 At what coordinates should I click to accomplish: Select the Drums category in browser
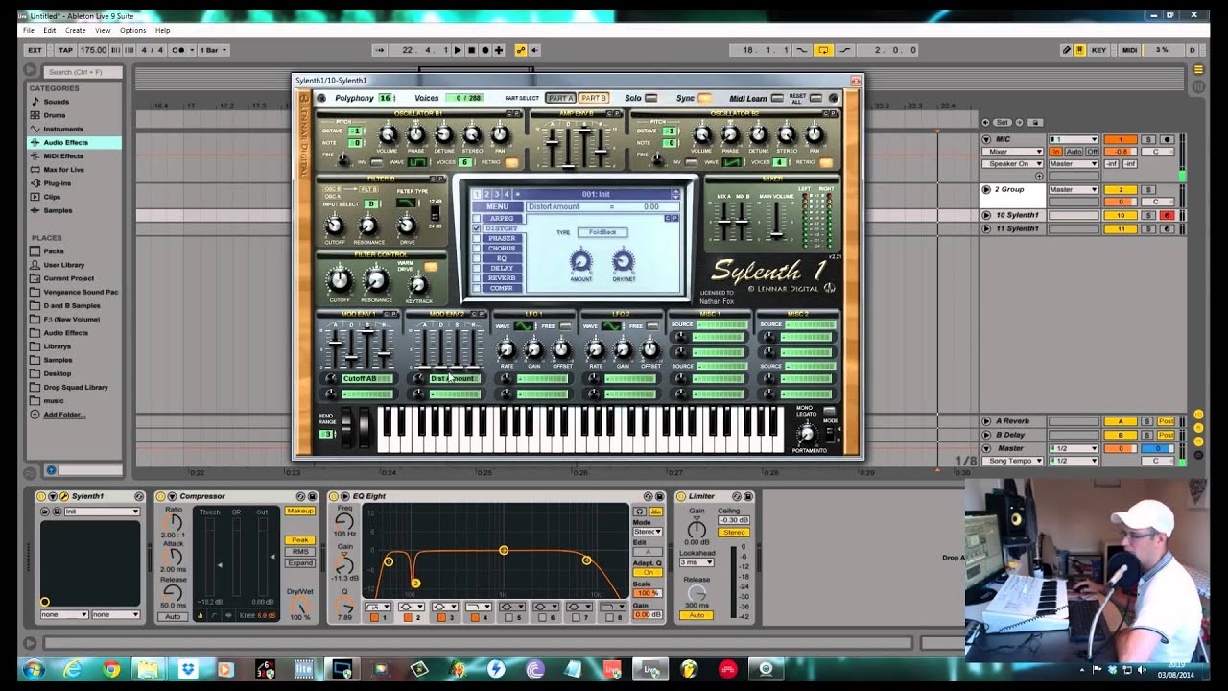pos(54,115)
